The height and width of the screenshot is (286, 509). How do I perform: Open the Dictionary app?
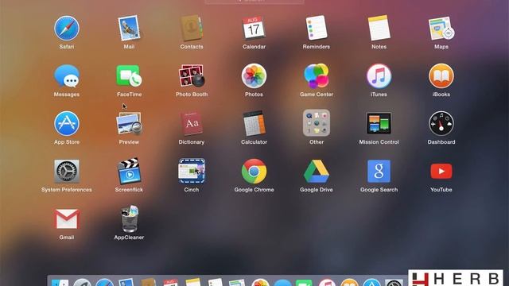pos(192,124)
